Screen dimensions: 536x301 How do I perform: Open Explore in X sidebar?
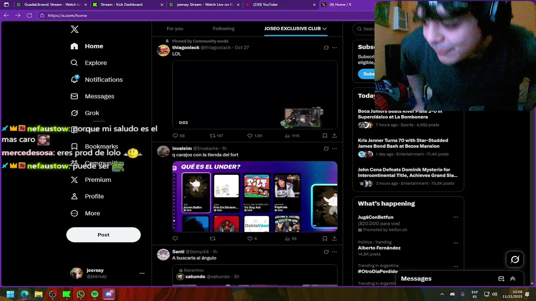pos(89,63)
